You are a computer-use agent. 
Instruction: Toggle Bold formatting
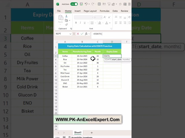pyautogui.click(x=76, y=23)
